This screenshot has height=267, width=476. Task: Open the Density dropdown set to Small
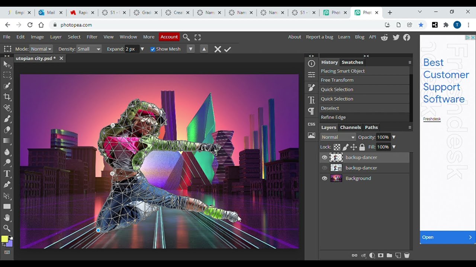pos(89,49)
